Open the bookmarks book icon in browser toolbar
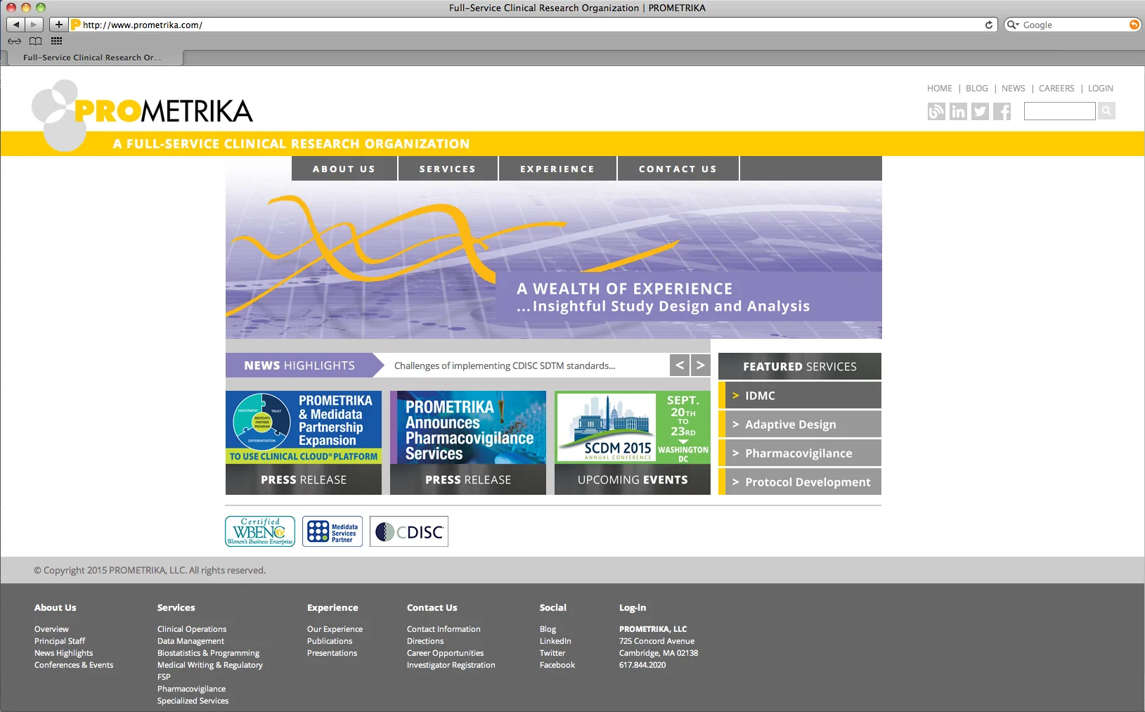Image resolution: width=1145 pixels, height=712 pixels. click(34, 41)
